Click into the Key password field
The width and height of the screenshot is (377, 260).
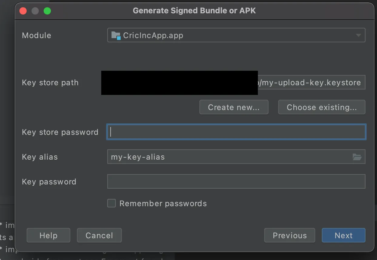coord(236,182)
